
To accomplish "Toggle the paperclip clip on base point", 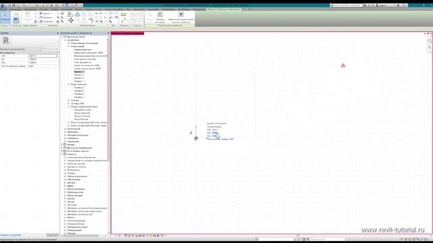I will [191, 133].
